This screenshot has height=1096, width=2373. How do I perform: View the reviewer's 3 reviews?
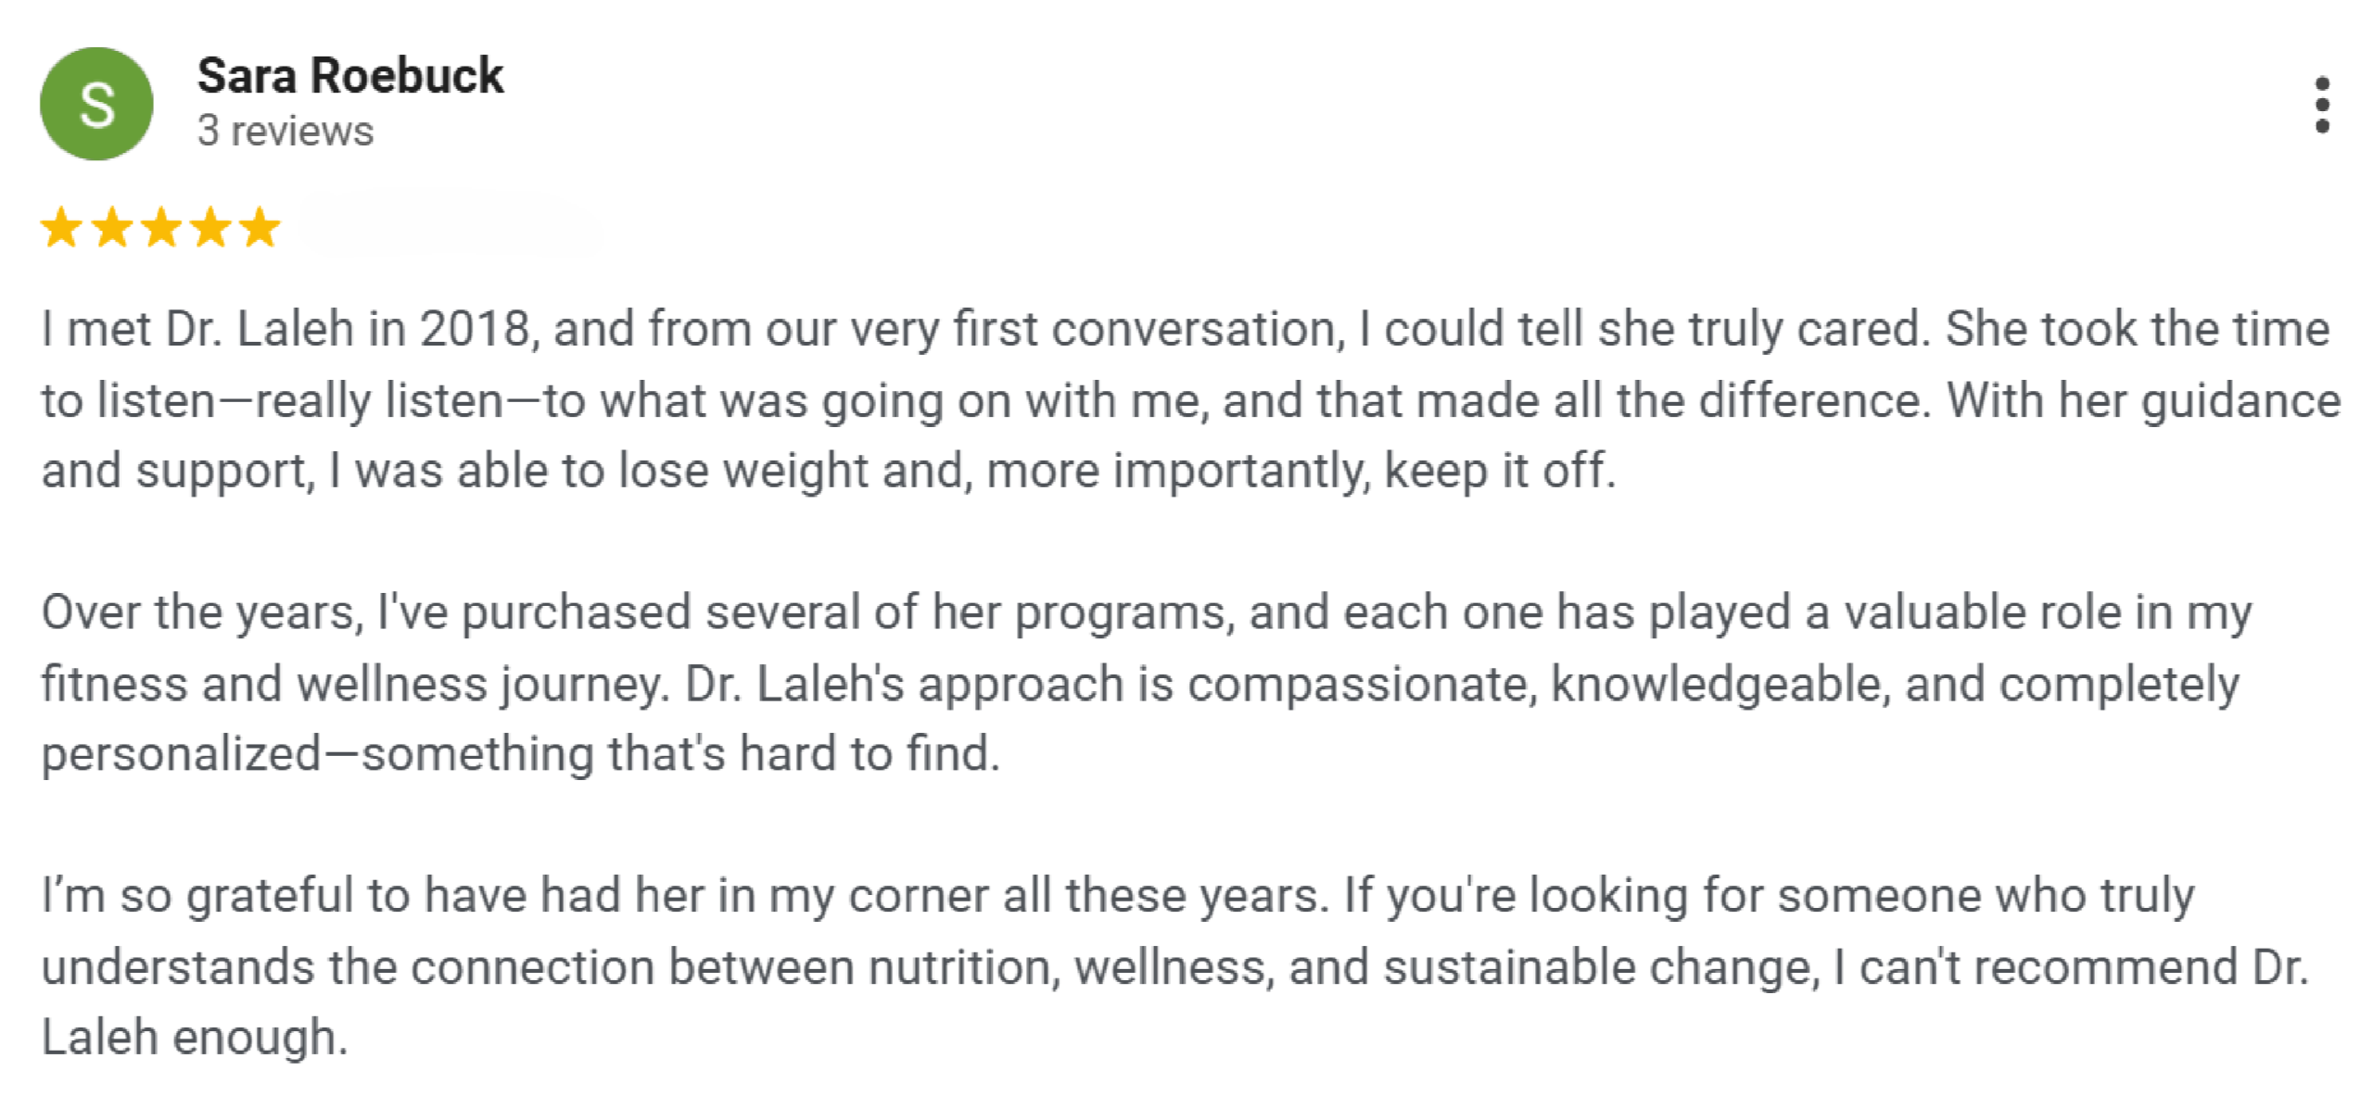(286, 132)
